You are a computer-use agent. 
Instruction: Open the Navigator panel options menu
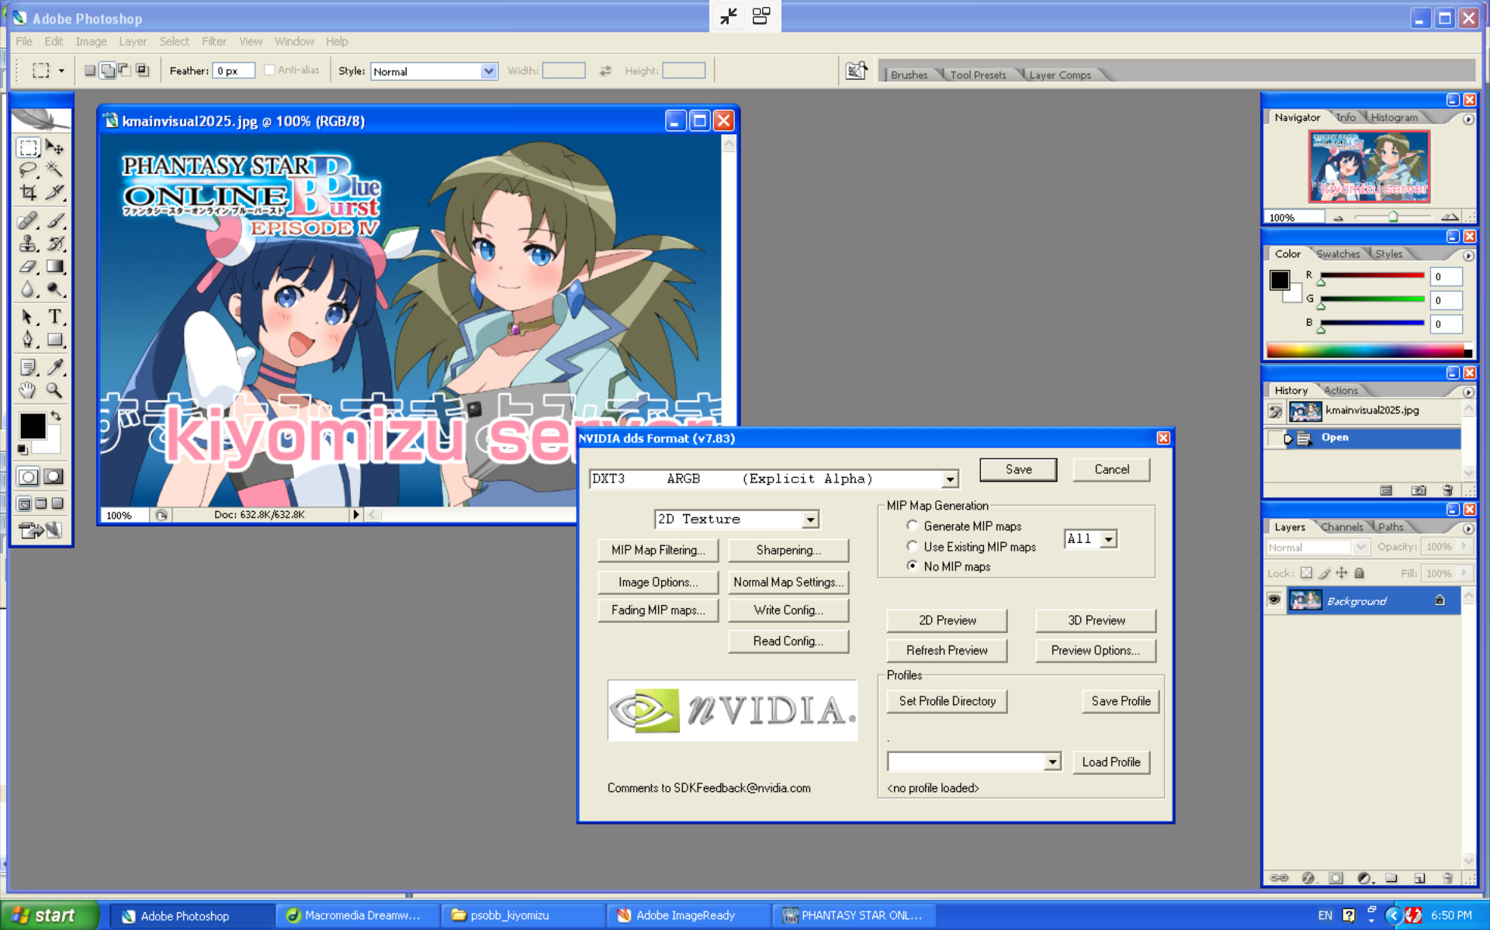tap(1467, 119)
